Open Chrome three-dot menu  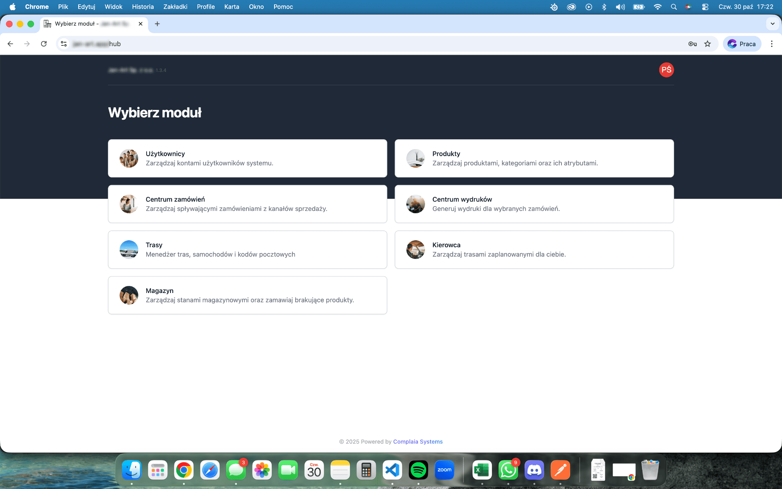[x=771, y=44]
